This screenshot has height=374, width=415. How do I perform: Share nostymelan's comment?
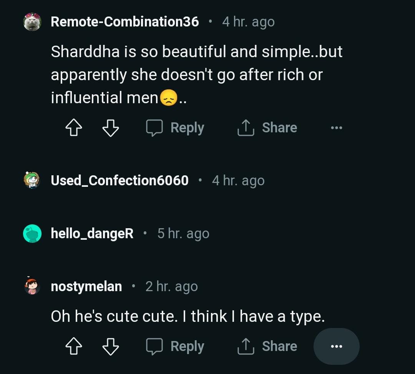267,346
